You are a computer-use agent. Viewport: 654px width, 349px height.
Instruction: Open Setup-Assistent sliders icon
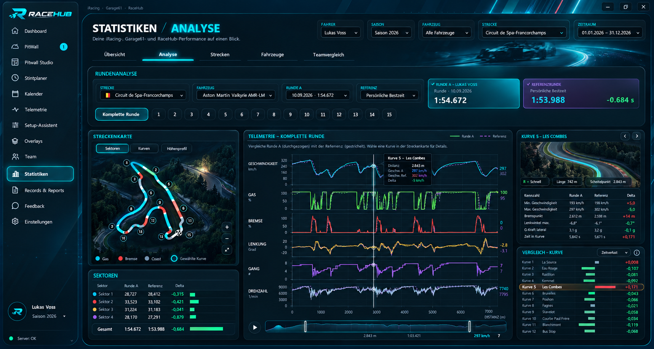click(15, 125)
